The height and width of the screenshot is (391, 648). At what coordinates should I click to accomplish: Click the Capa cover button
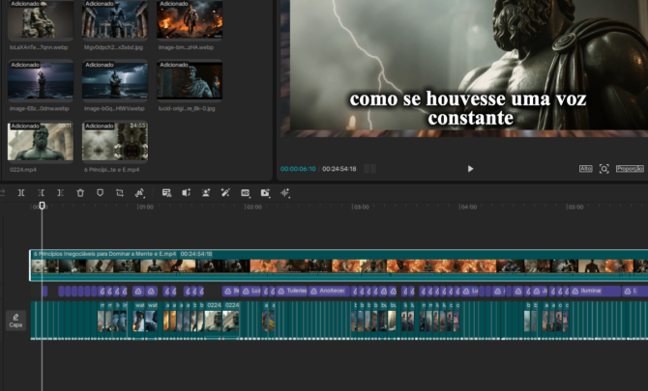(15, 320)
